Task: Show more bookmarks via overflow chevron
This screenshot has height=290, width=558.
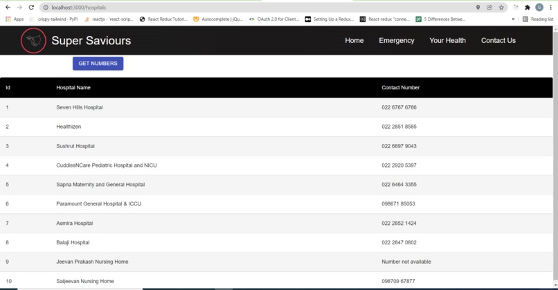Action: tap(513, 19)
